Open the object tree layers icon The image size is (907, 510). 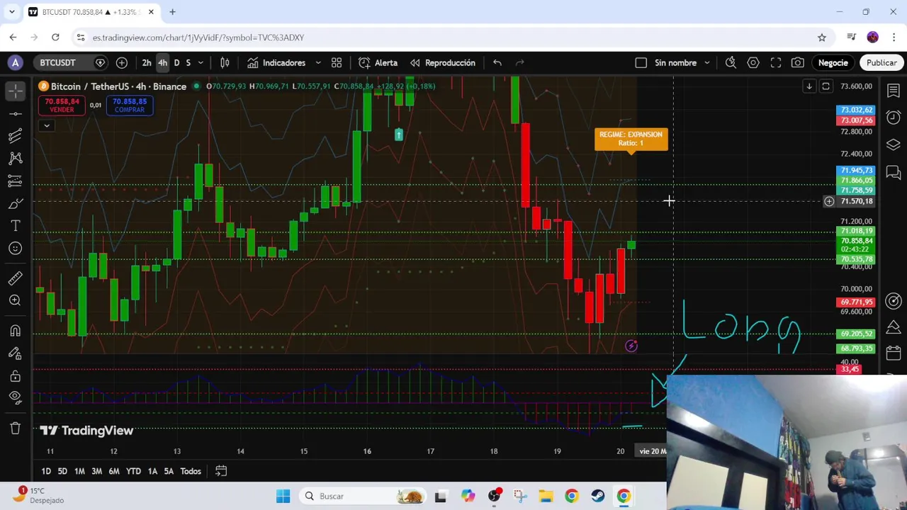tap(894, 144)
